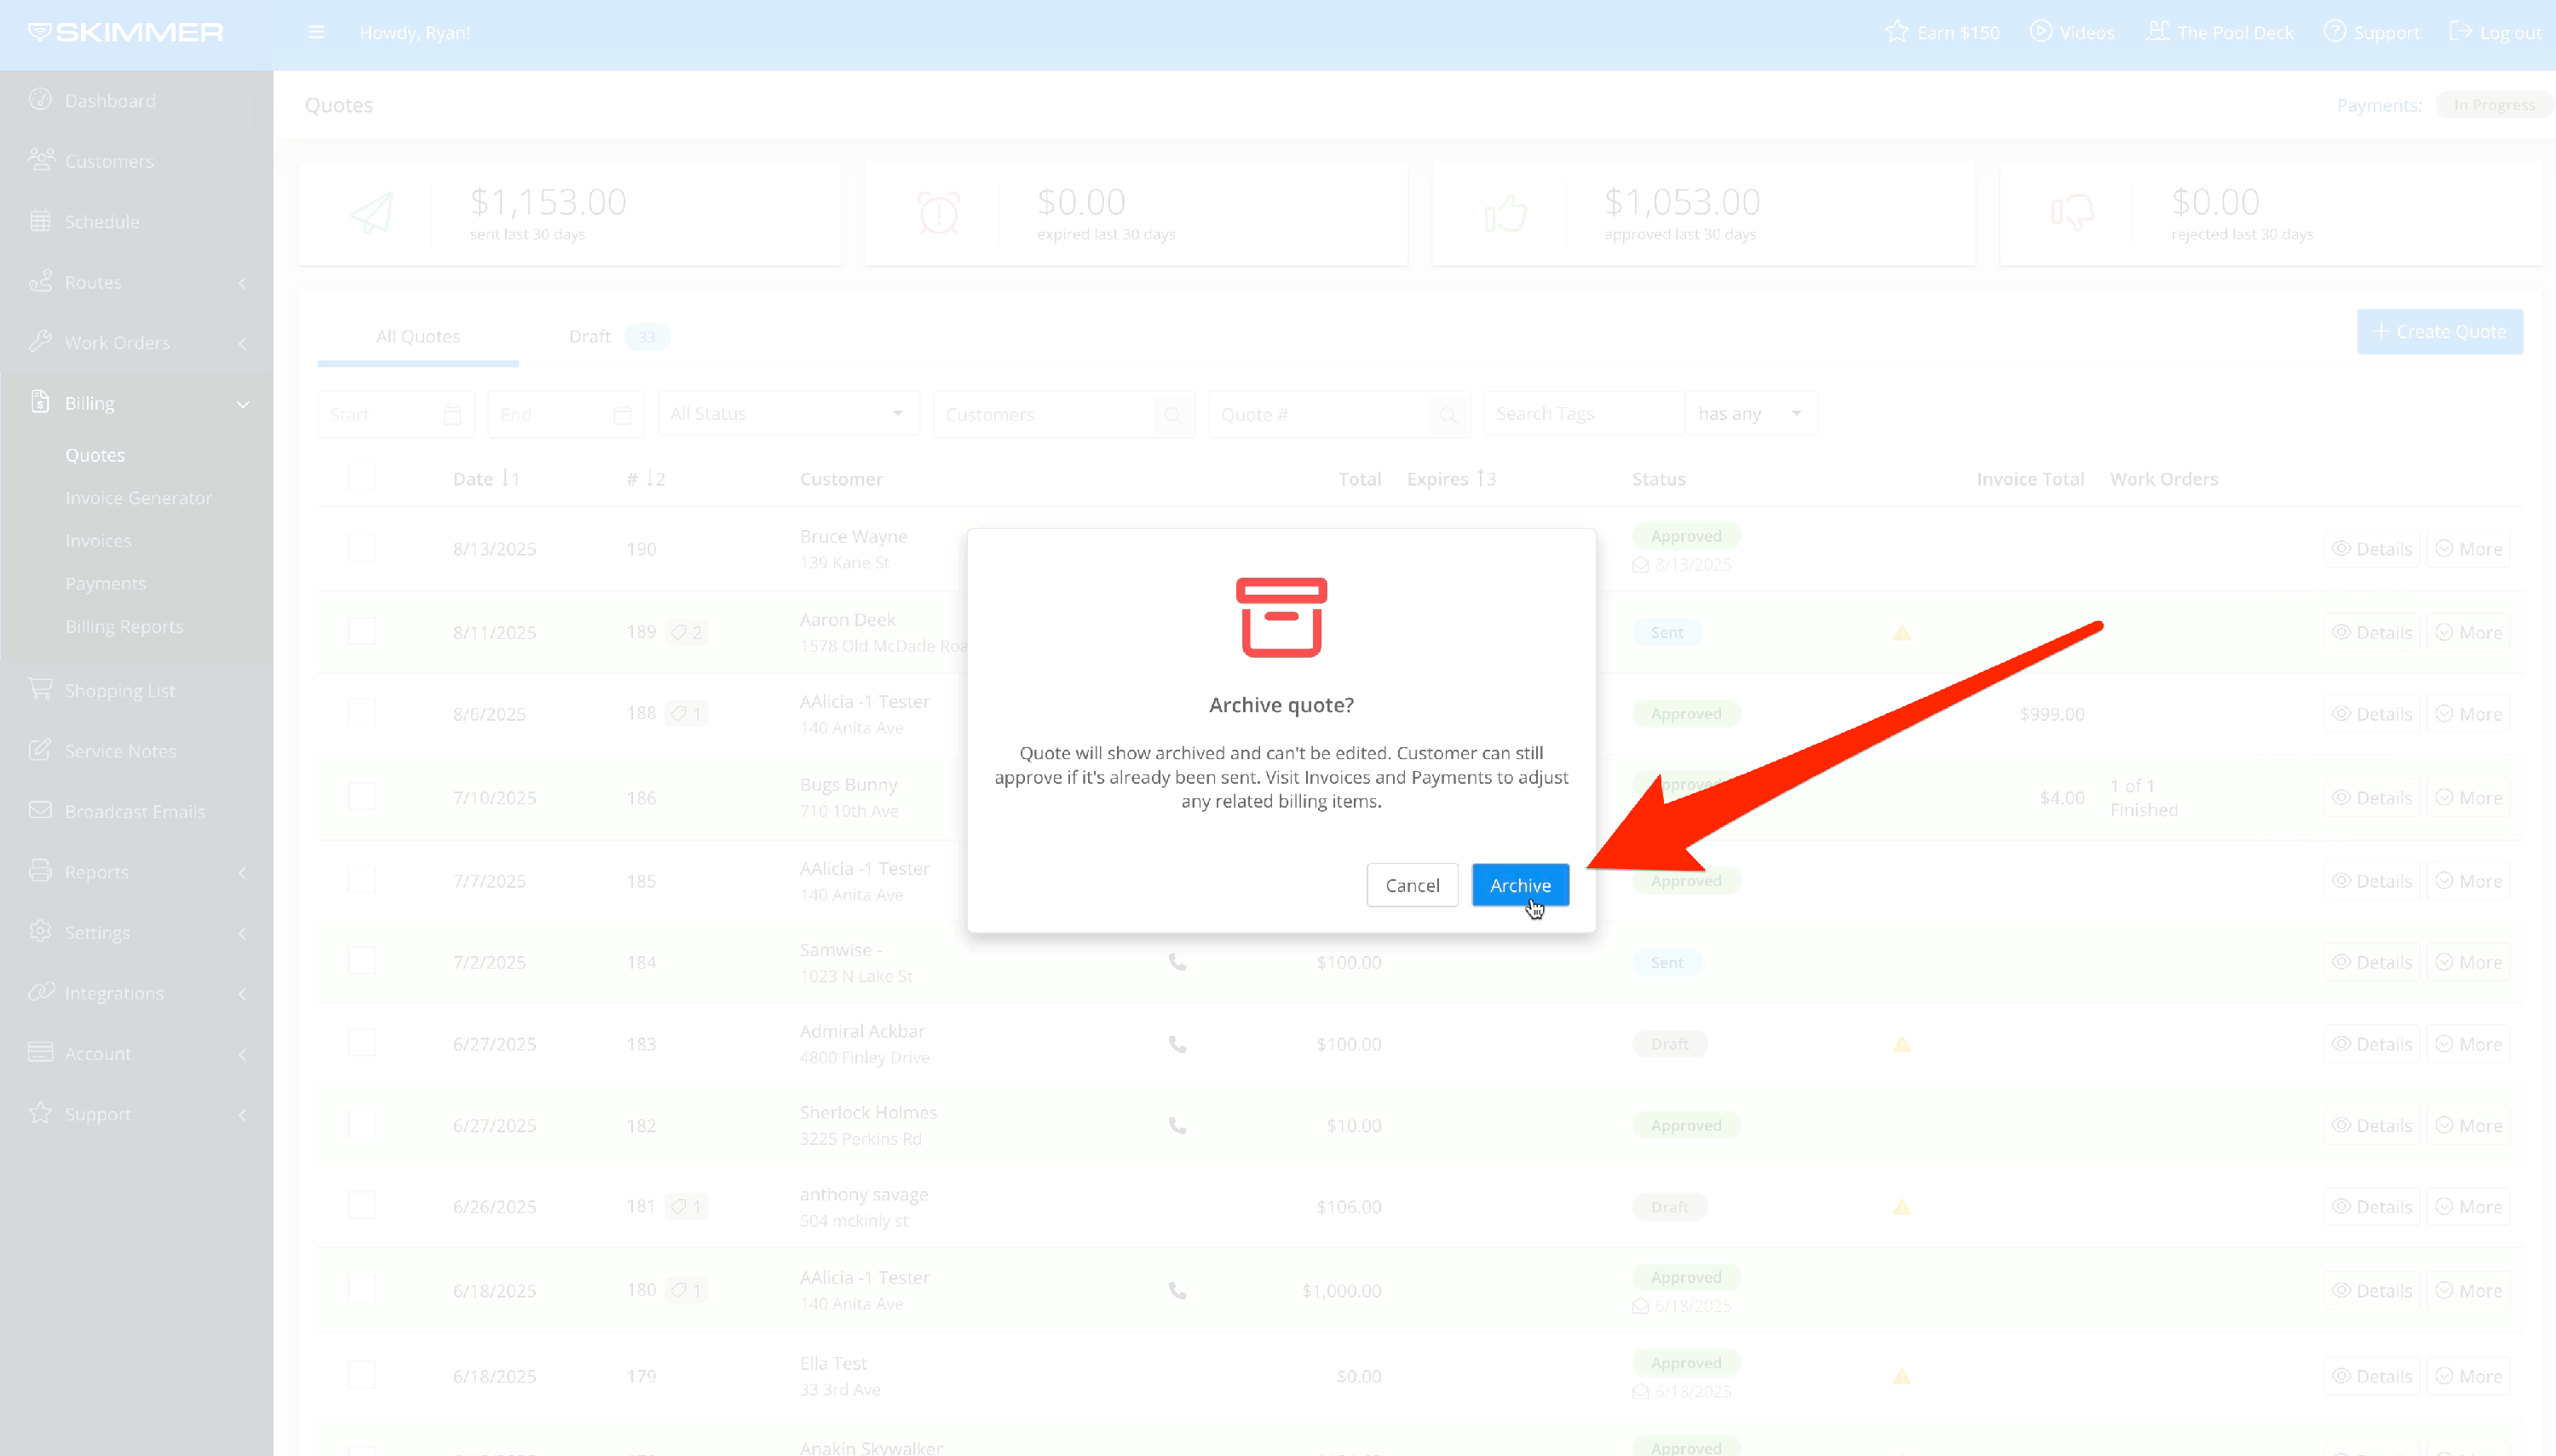
Task: Open the has any tags dropdown
Action: [1750, 414]
